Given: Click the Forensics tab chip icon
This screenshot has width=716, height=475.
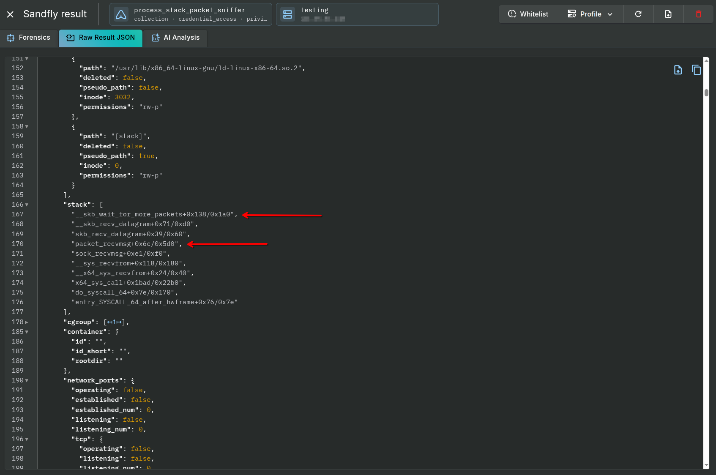Looking at the screenshot, I should (x=11, y=38).
